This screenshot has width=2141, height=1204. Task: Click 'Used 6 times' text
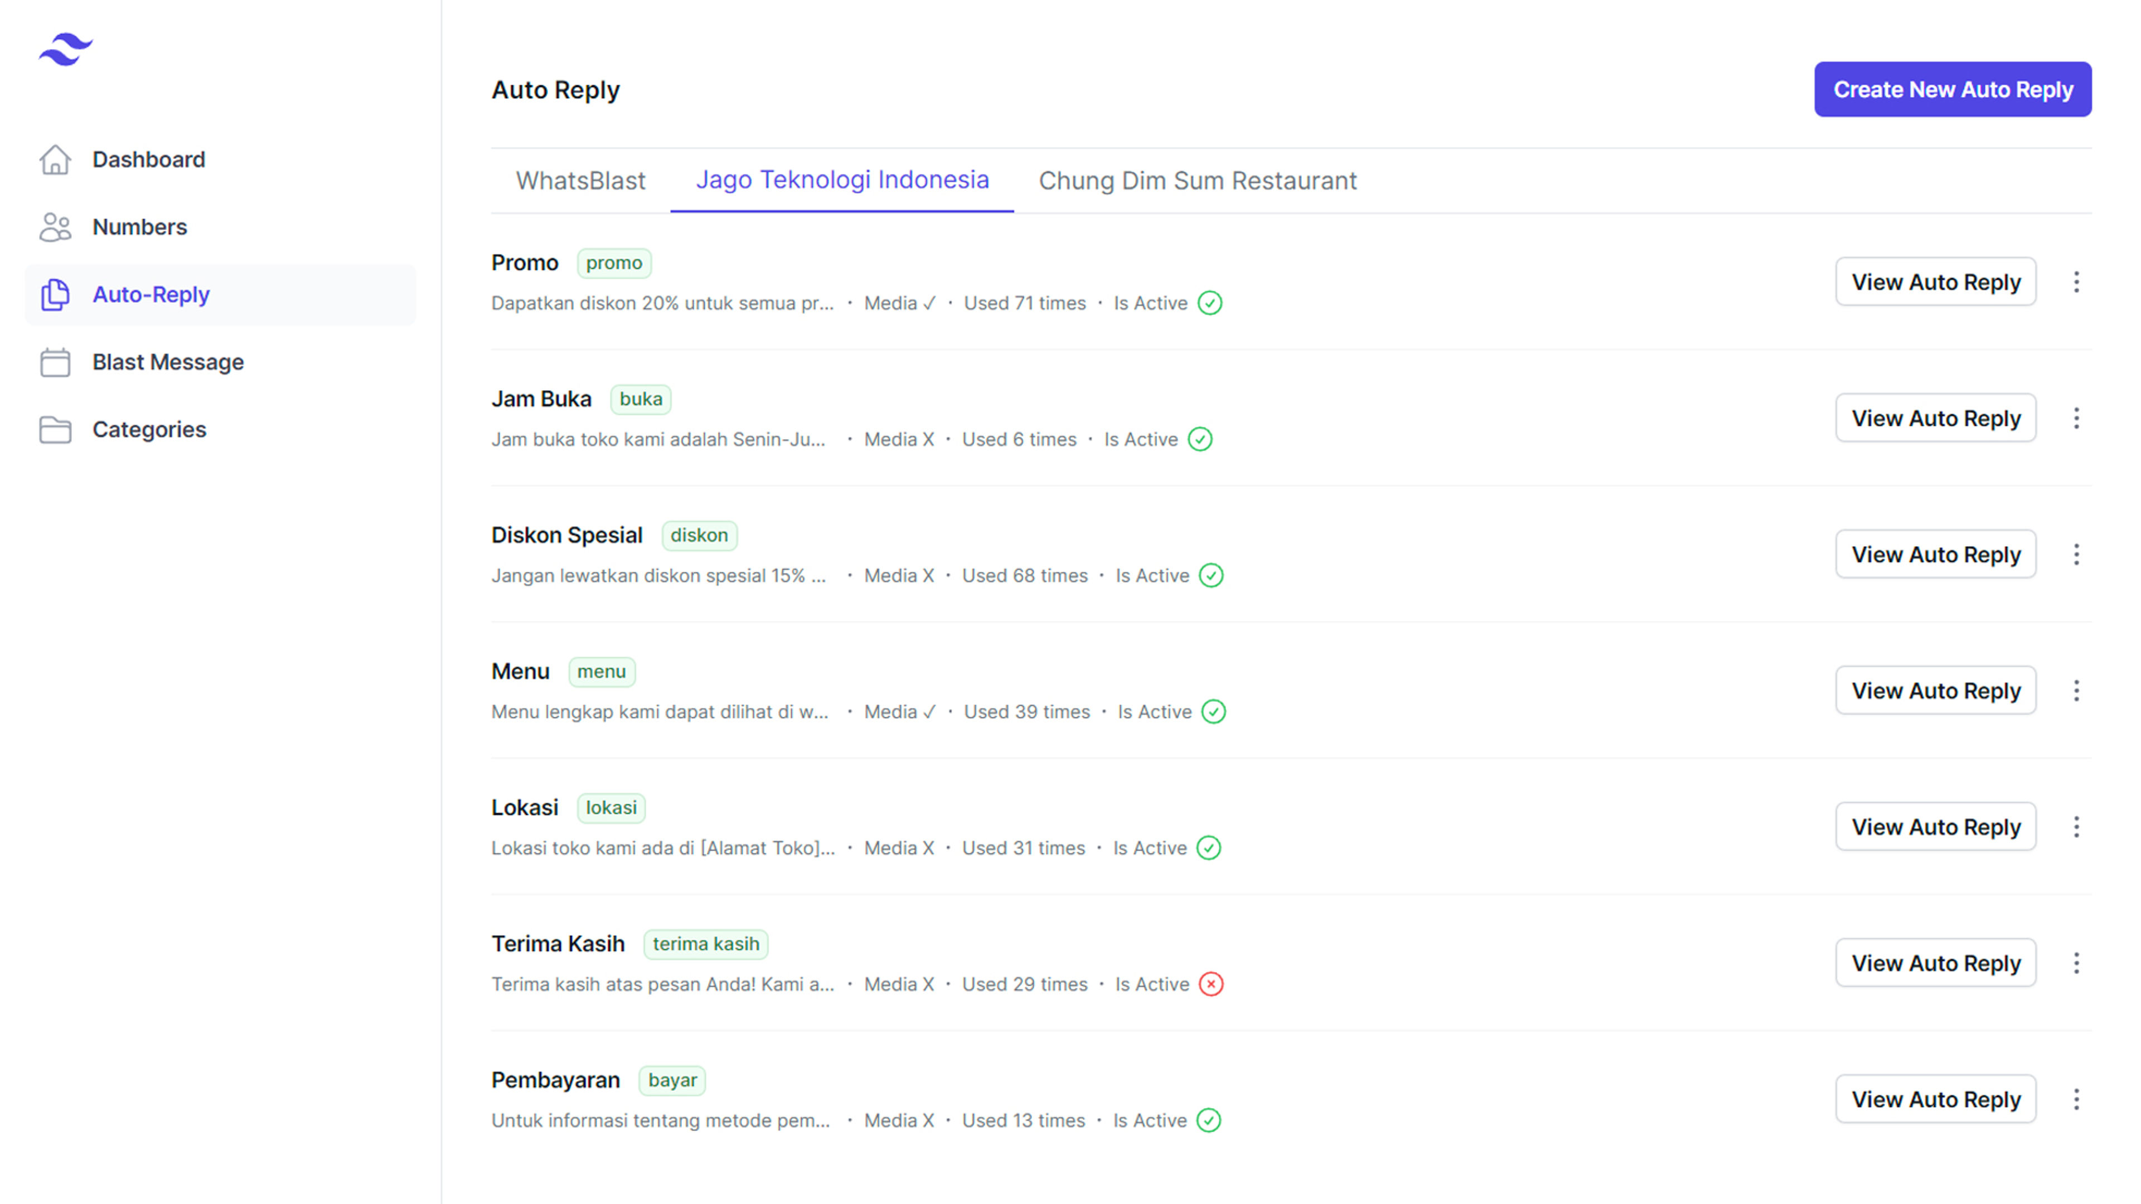pos(1019,440)
